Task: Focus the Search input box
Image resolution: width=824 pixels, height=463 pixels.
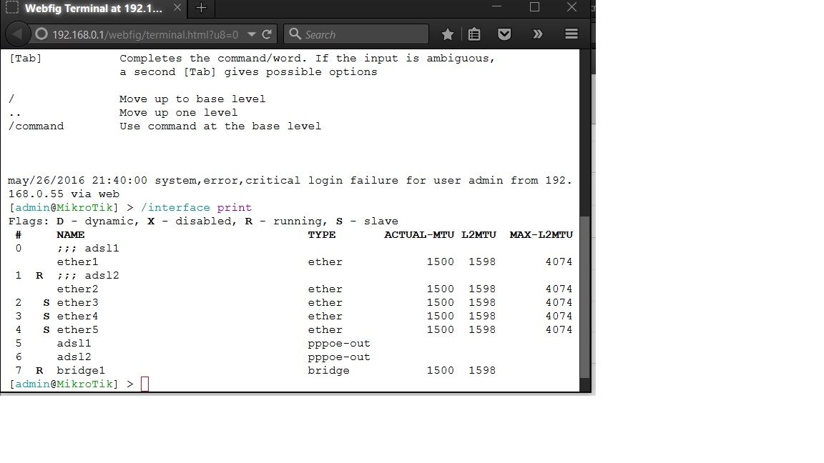Action: [x=356, y=34]
